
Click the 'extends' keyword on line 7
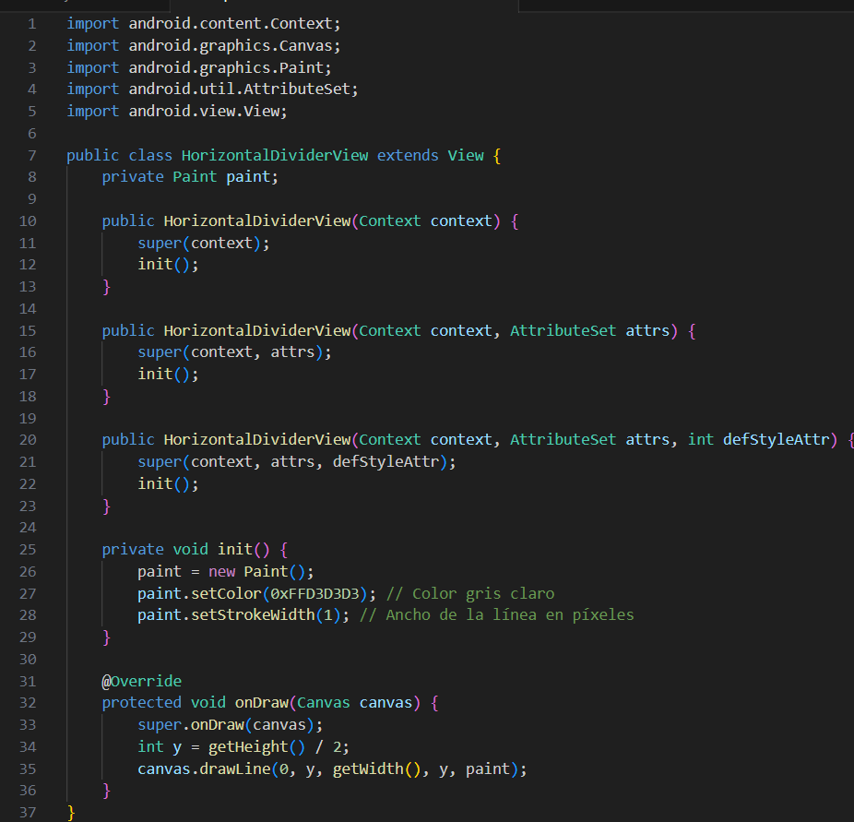[x=408, y=155]
